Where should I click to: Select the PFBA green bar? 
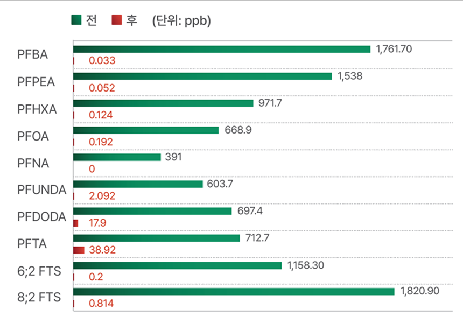pyautogui.click(x=221, y=49)
